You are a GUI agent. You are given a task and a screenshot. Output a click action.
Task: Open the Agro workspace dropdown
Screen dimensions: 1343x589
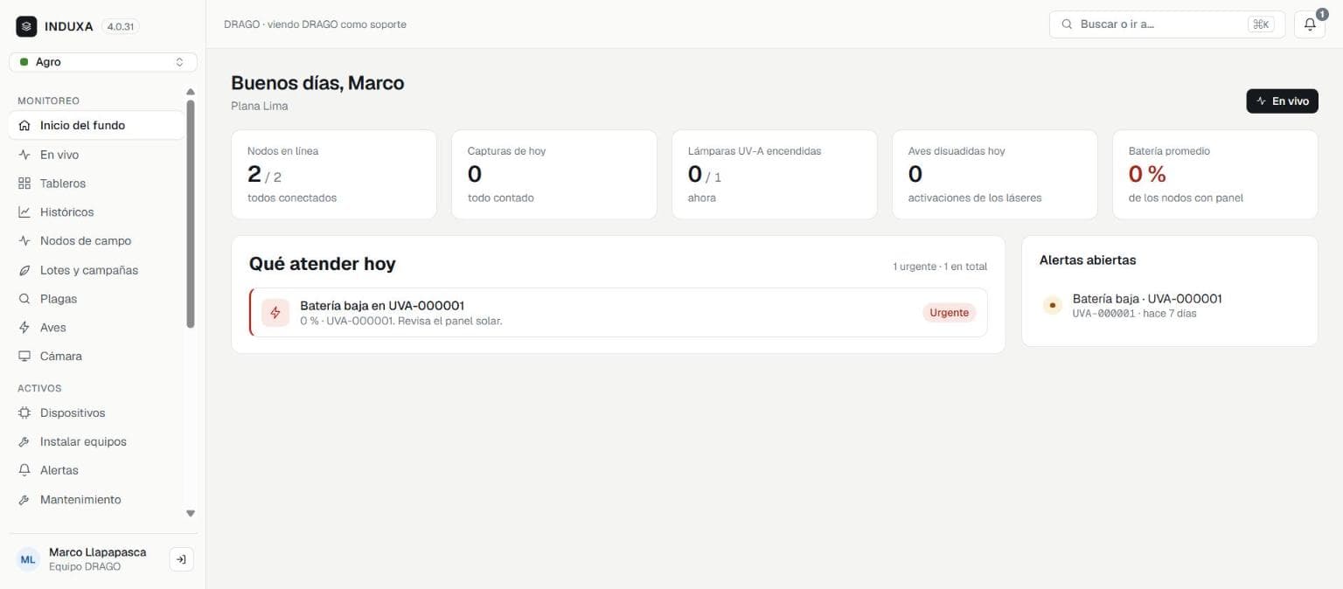103,62
